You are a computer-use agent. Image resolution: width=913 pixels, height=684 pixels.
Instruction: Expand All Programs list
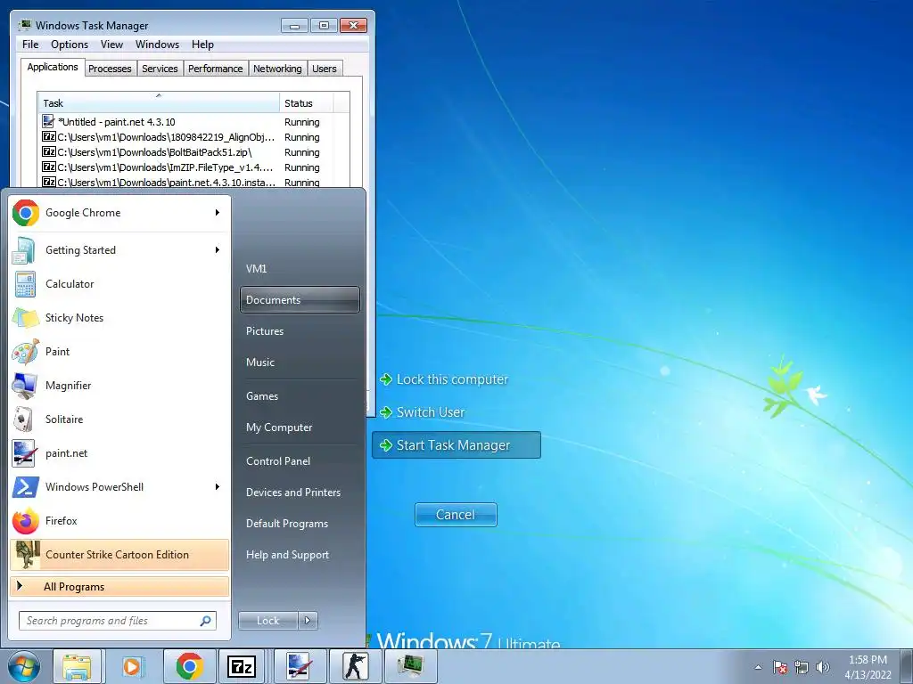coord(119,587)
